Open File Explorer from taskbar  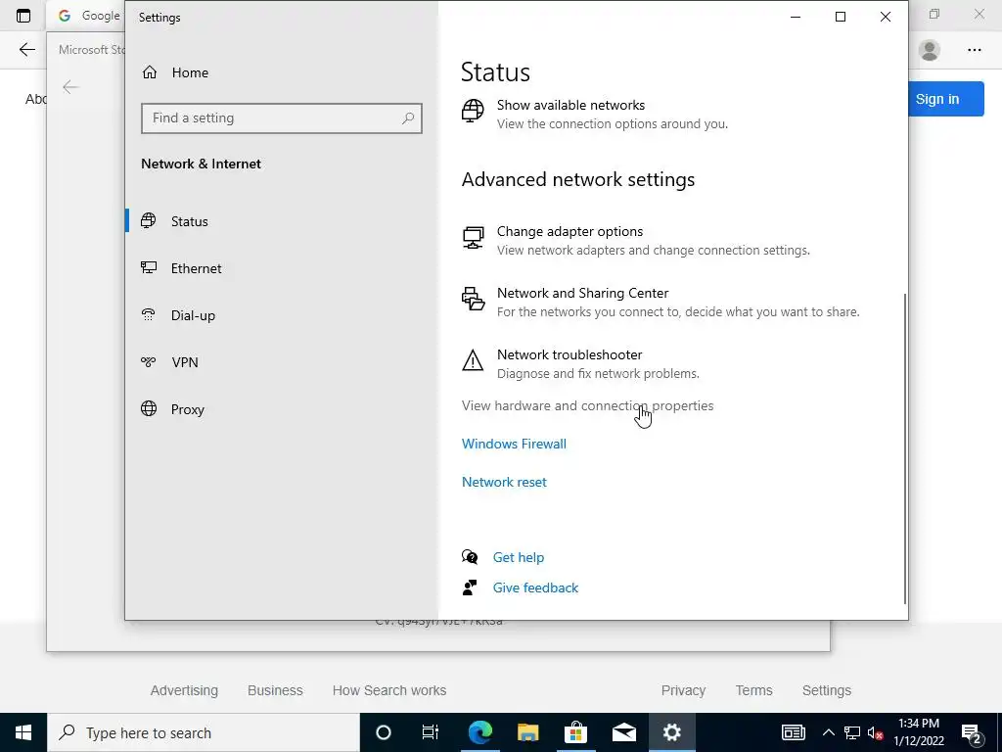527,732
